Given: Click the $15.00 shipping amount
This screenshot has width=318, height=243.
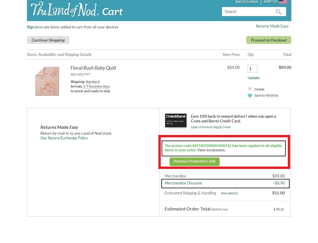Looking at the screenshot, I should pos(278,193).
